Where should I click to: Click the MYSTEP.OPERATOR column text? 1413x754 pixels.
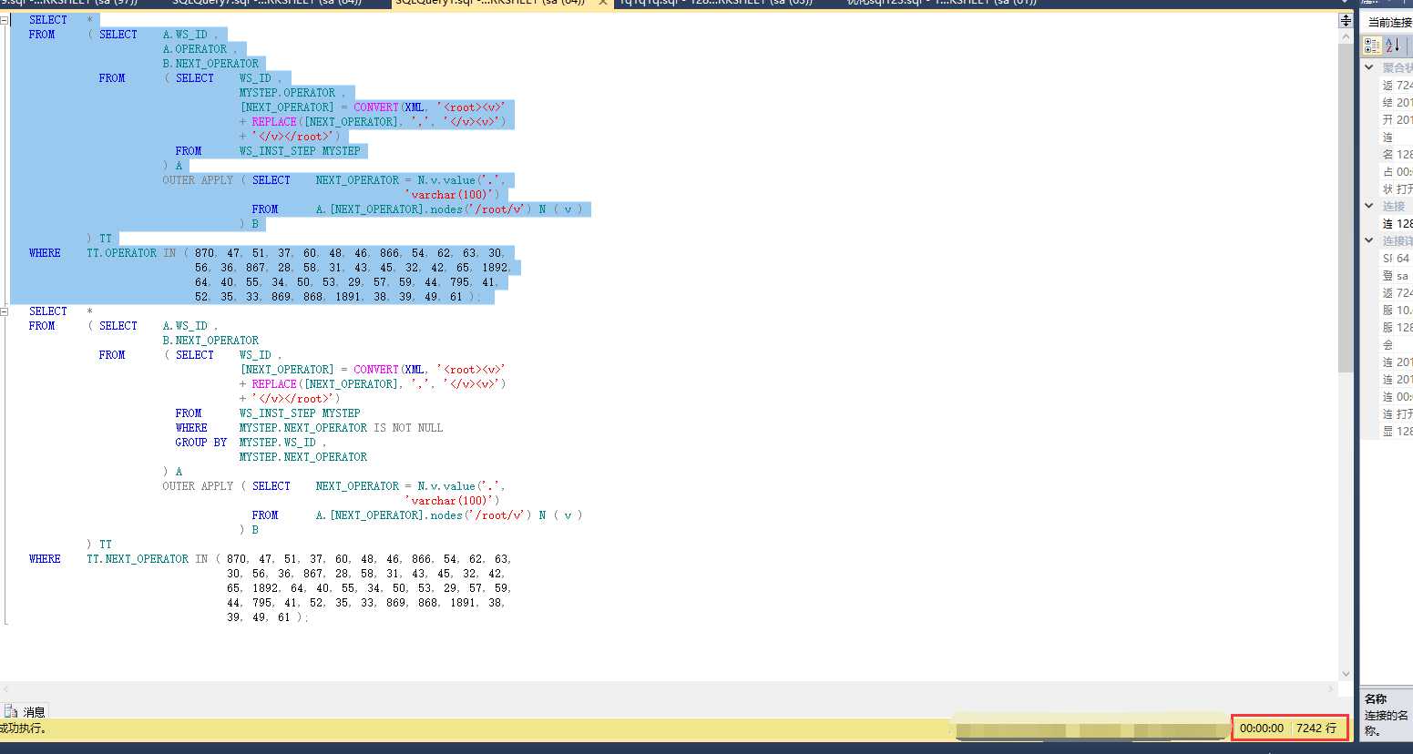pyautogui.click(x=287, y=93)
